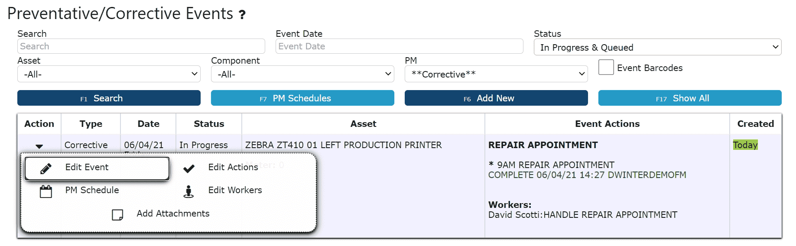The width and height of the screenshot is (796, 246).
Task: Click the person icon for Edit Workers
Action: point(188,191)
